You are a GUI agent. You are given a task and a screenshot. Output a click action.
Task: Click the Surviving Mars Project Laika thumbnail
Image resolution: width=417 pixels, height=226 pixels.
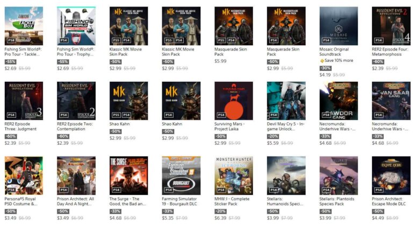[x=234, y=101]
